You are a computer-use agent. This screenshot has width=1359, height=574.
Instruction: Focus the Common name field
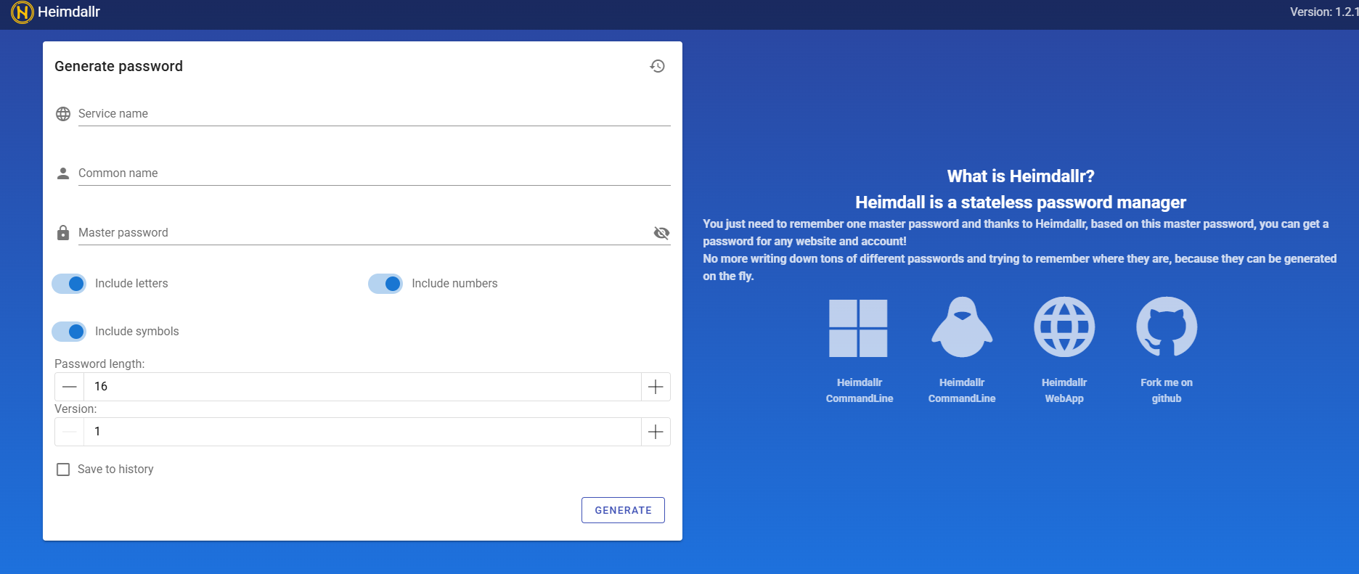point(374,173)
